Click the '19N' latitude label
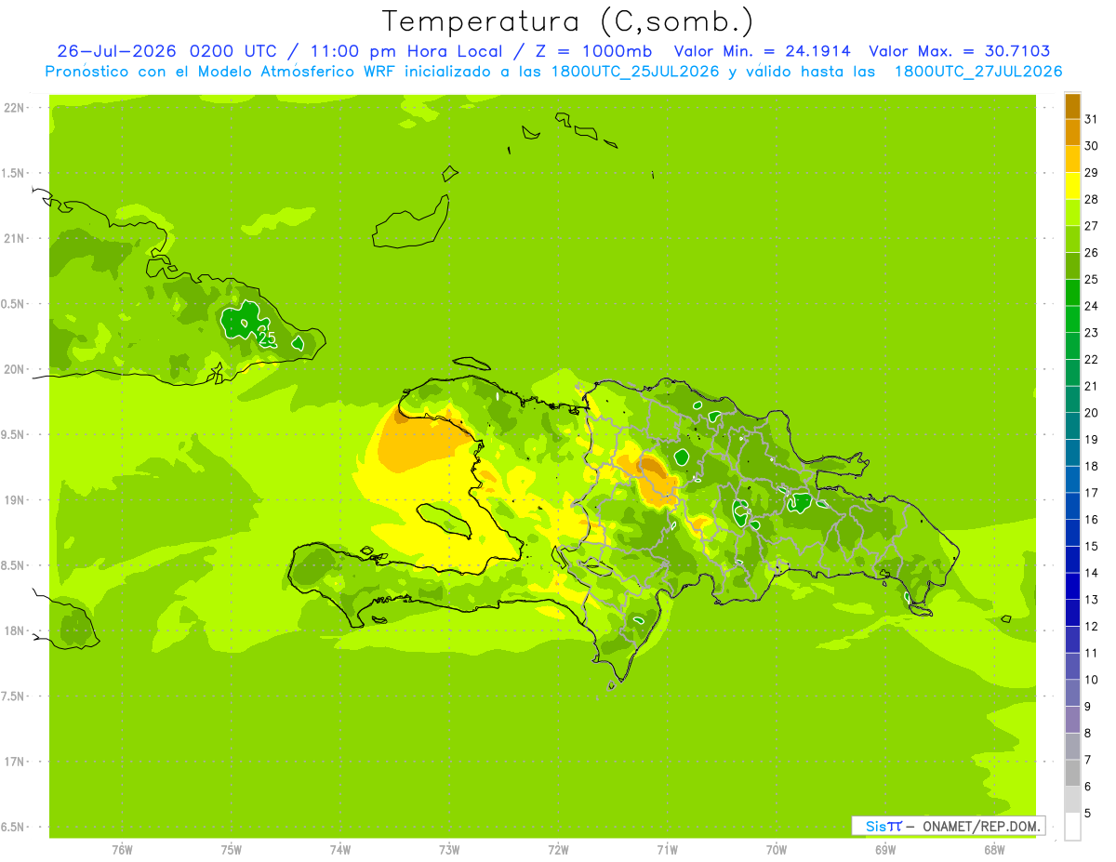Viewport: 1116px width, 862px height. 14,499
